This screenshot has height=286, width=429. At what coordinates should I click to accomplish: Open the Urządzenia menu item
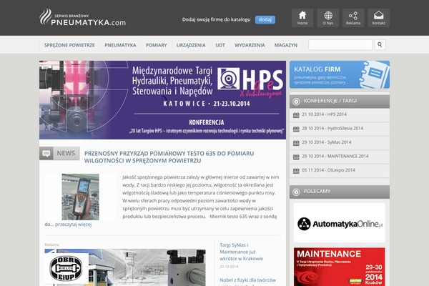[x=191, y=45]
